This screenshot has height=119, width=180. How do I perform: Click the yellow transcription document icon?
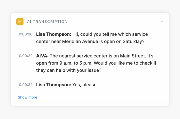[20, 22]
